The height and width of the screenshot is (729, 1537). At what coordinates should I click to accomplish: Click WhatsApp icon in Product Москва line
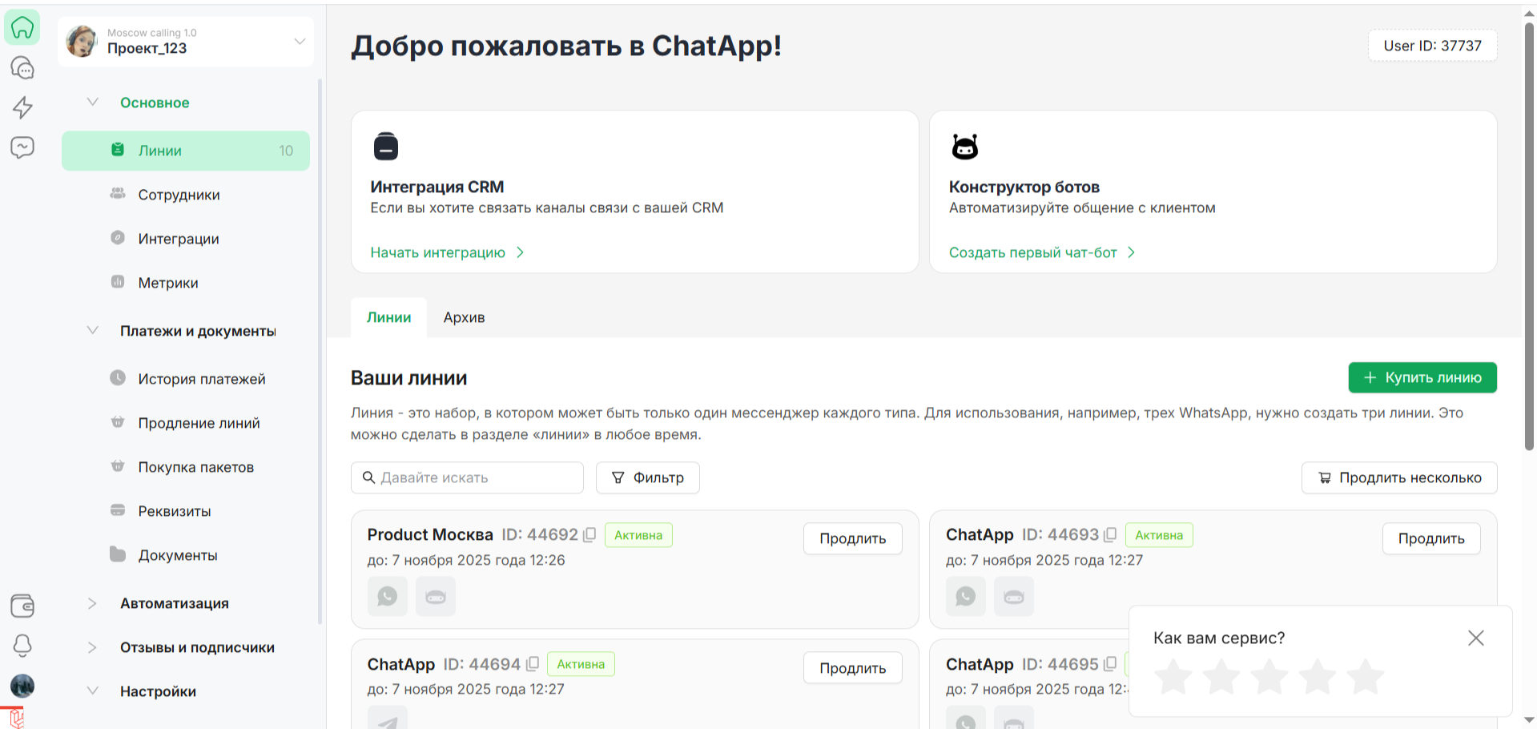[387, 597]
